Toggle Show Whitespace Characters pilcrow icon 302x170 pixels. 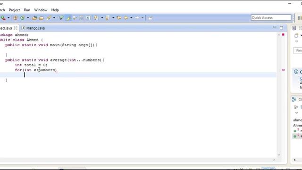click(88, 18)
